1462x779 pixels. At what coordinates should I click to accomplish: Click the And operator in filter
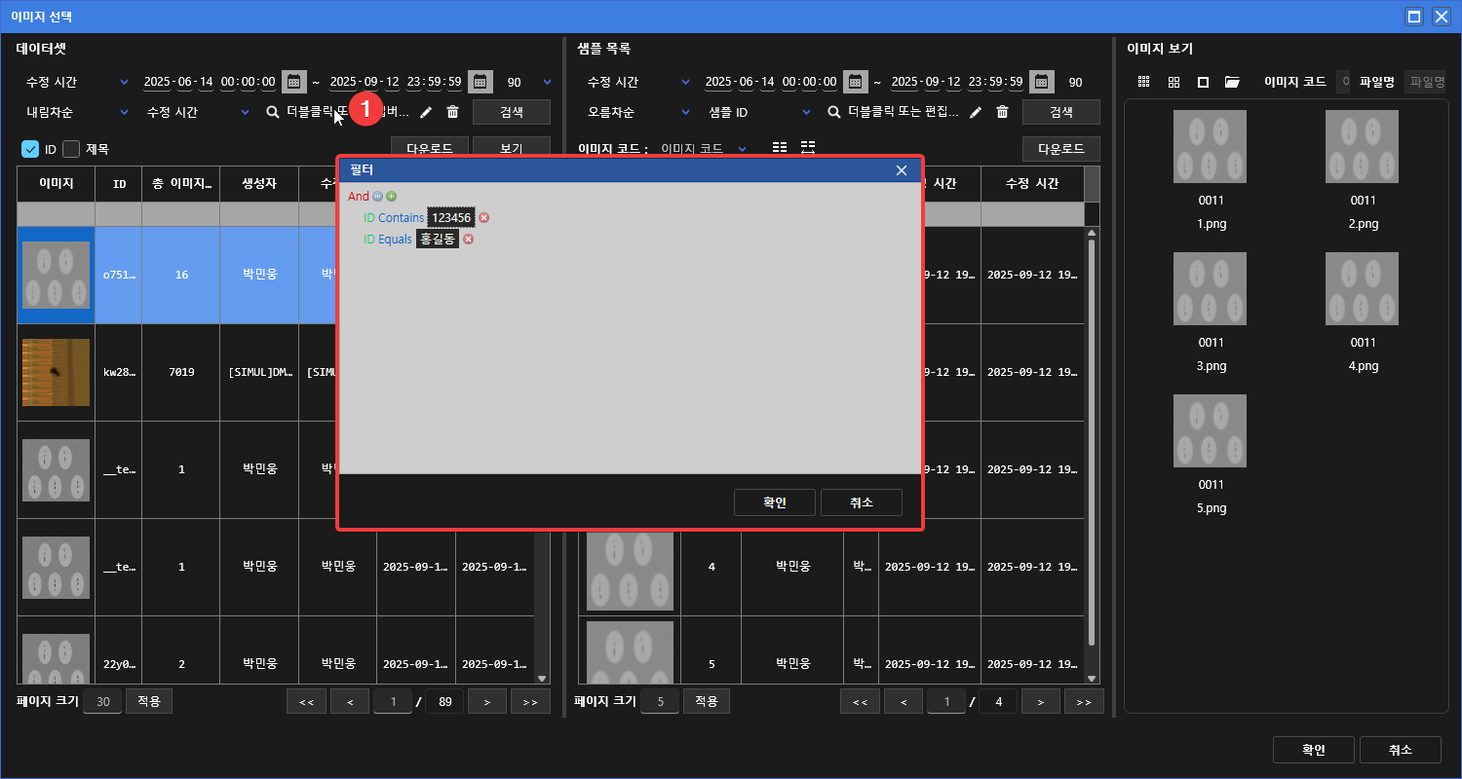coord(359,197)
